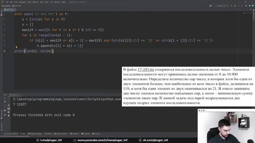The height and width of the screenshot is (143, 255).
Task: Open Services tool window
Action: coord(96,134)
